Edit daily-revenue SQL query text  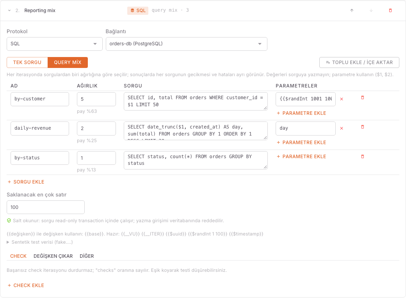pyautogui.click(x=196, y=130)
